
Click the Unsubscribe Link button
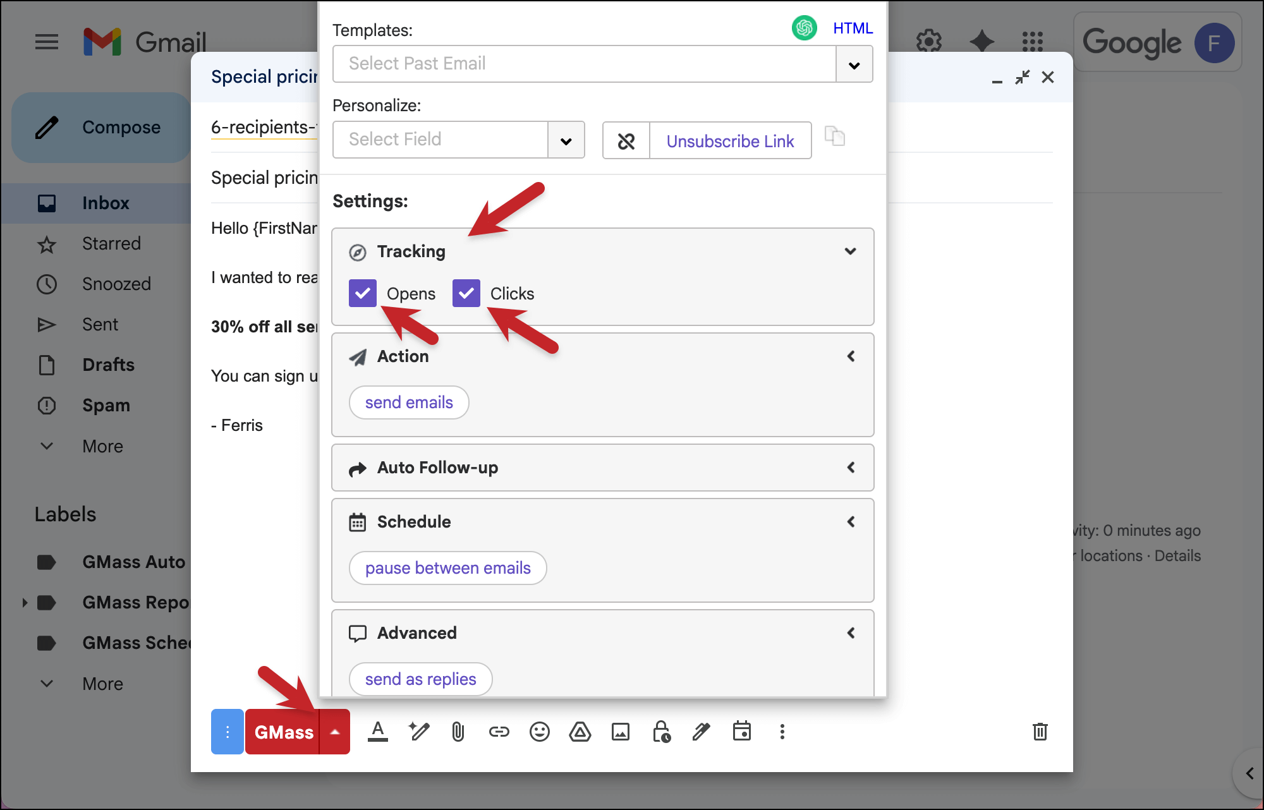(730, 141)
